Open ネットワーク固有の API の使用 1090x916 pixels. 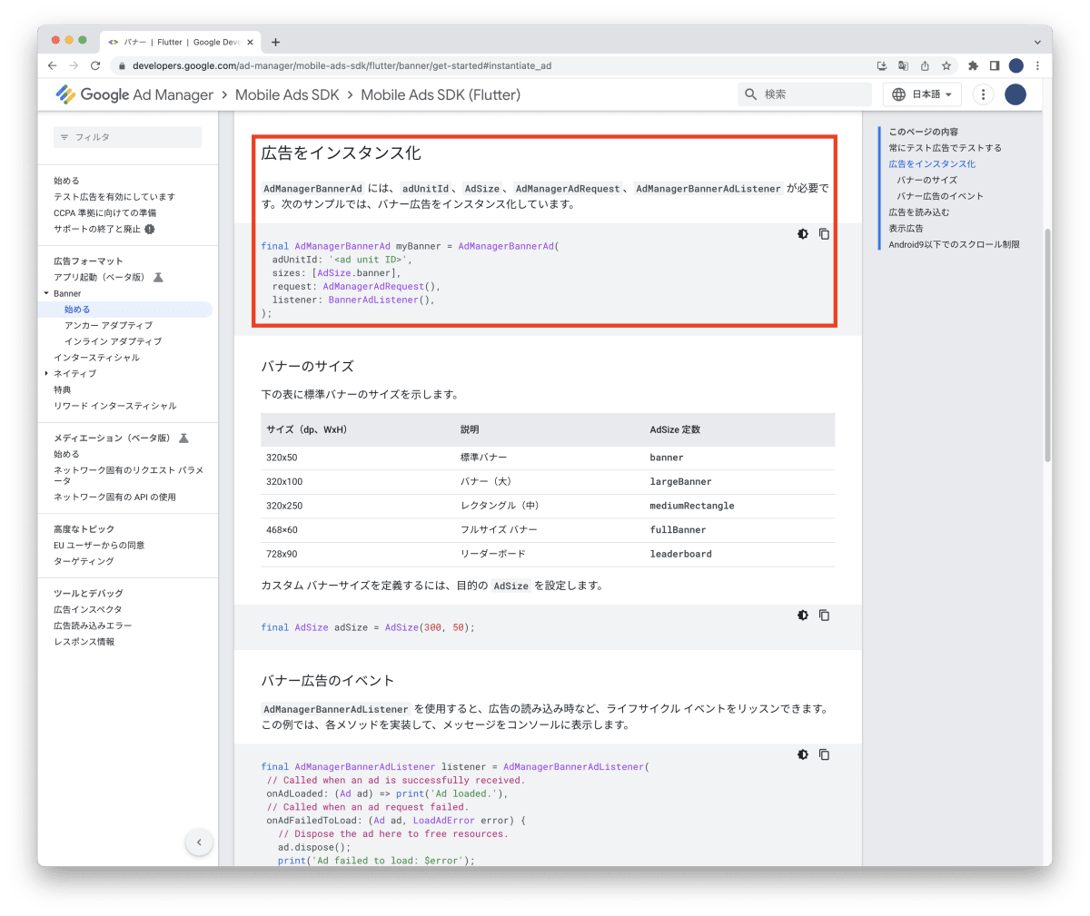click(x=114, y=497)
